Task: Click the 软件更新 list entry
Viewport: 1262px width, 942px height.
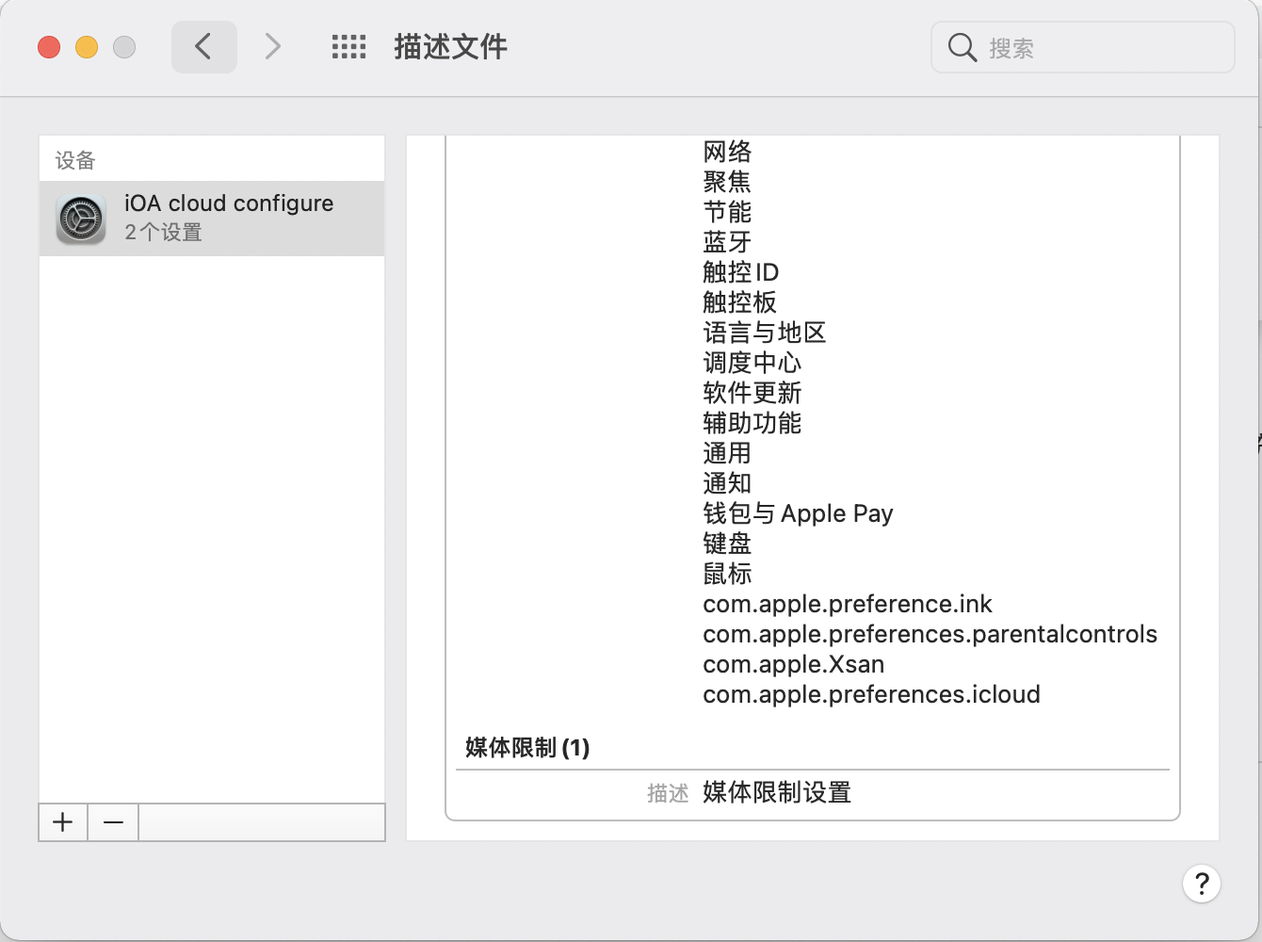Action: (752, 393)
